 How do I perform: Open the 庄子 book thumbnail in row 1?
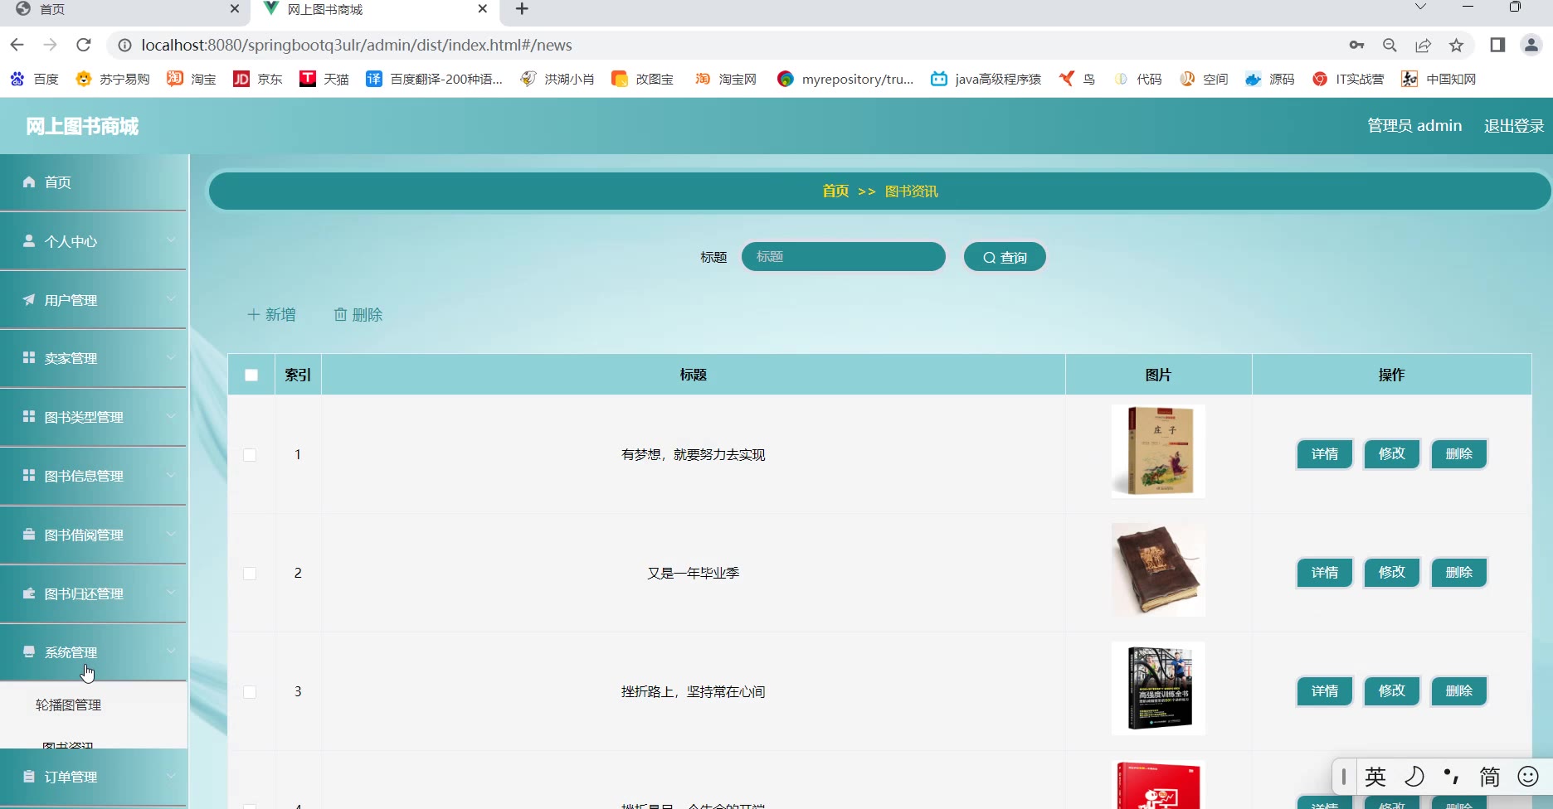point(1158,452)
